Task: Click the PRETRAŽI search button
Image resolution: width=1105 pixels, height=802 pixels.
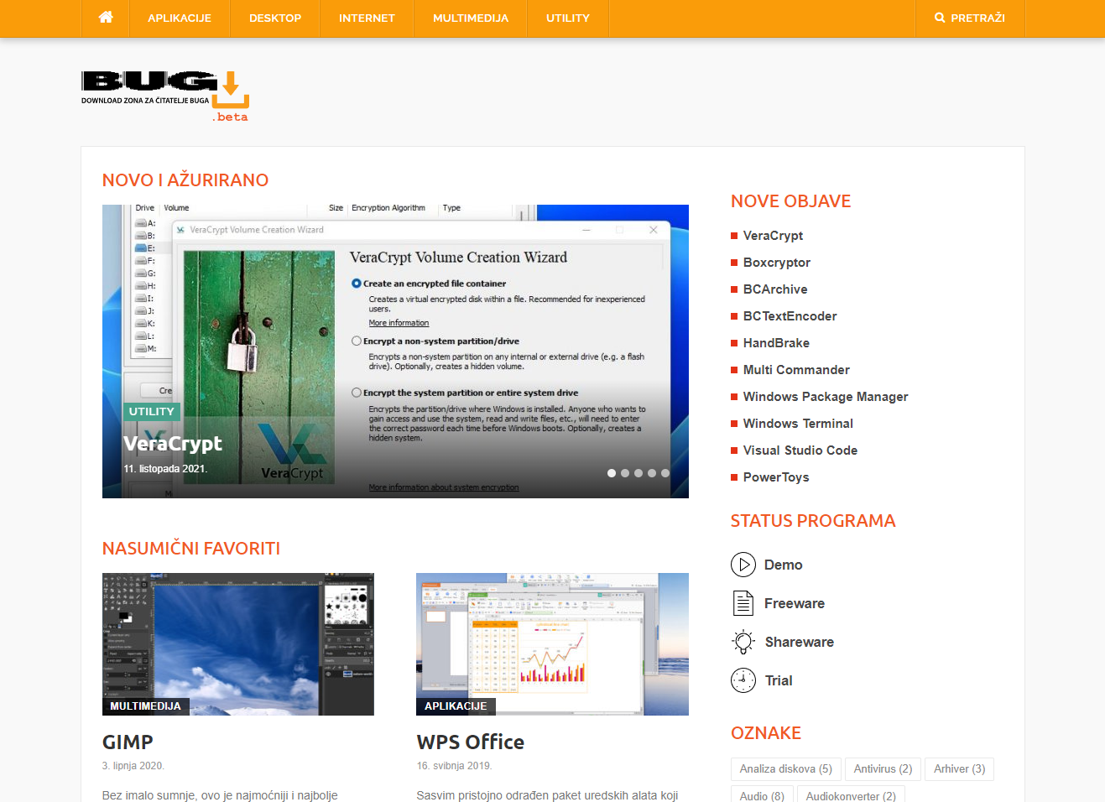Action: point(970,18)
